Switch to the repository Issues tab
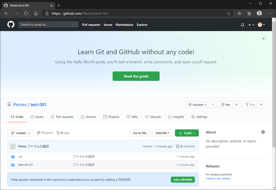Image resolution: width=276 pixels, height=190 pixels. (x=37, y=117)
